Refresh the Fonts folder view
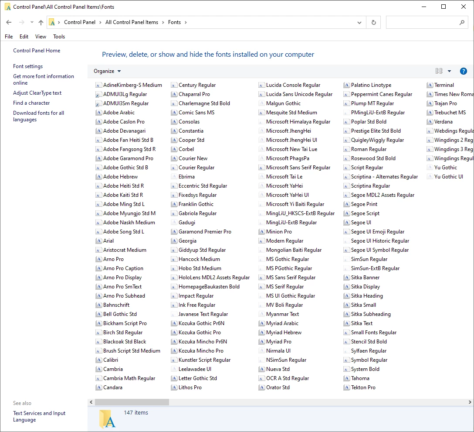This screenshot has height=432, width=474. point(374,22)
